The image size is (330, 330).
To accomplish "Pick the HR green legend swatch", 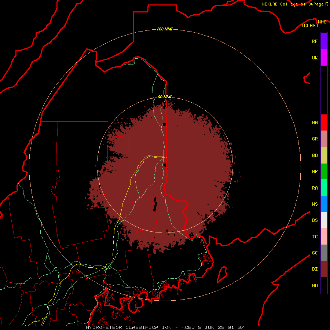I will 324,172.
